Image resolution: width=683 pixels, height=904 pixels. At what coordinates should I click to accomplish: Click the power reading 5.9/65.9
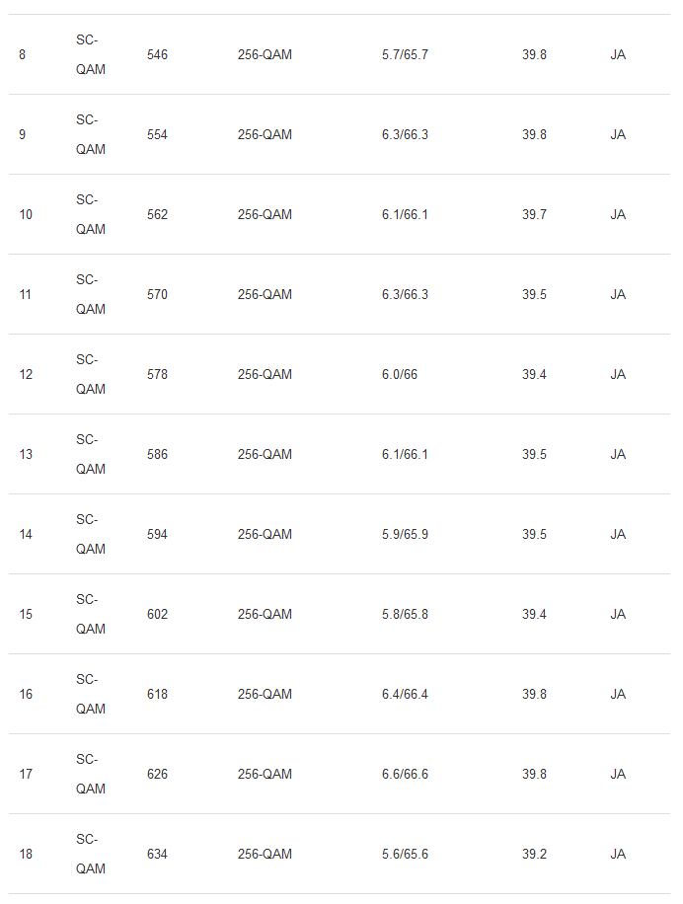405,534
